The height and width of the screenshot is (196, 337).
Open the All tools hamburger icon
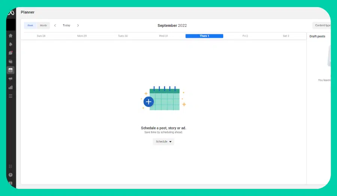coord(10,96)
